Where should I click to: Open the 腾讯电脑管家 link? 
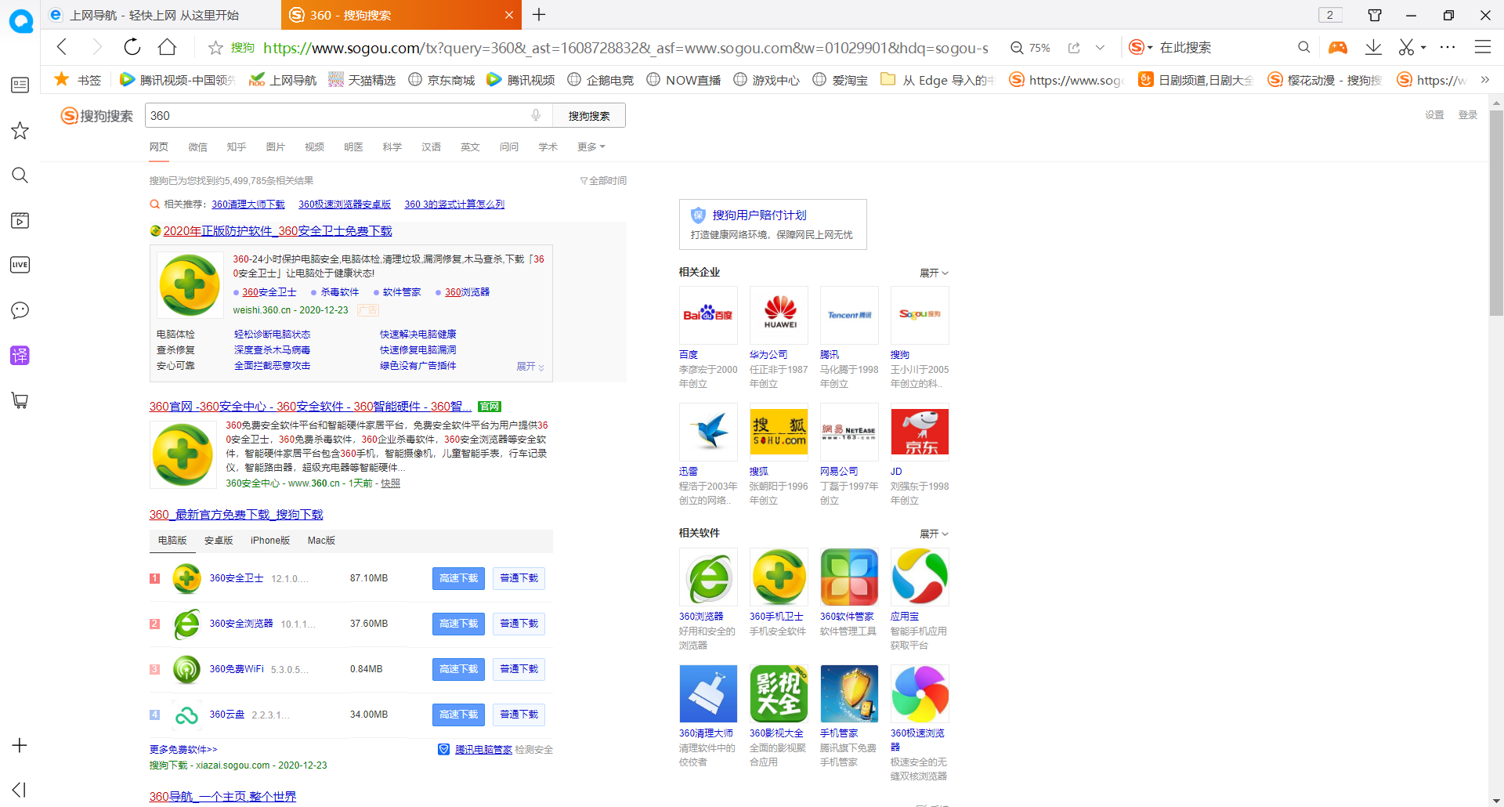pos(483,750)
